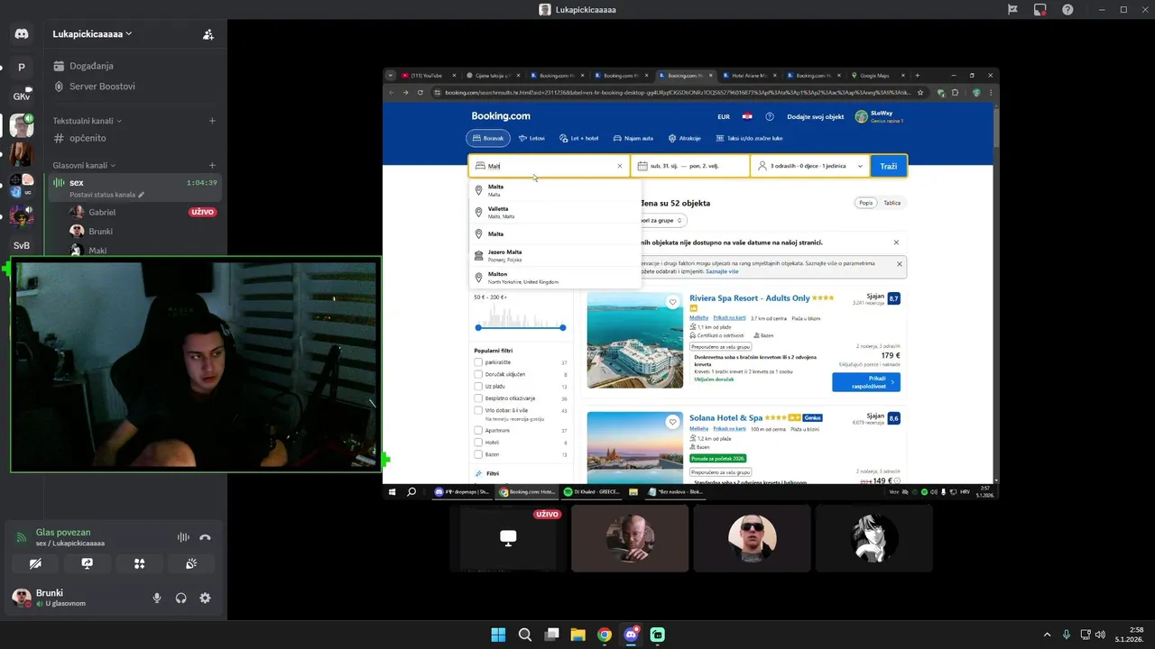
Task: Check the Apartmani filter
Action: pos(478,431)
